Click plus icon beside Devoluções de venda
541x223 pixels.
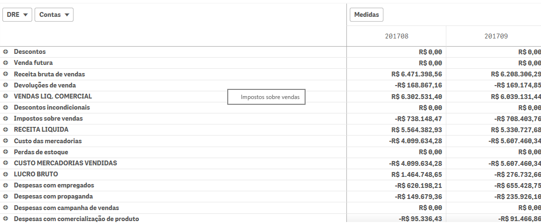[x=6, y=85]
